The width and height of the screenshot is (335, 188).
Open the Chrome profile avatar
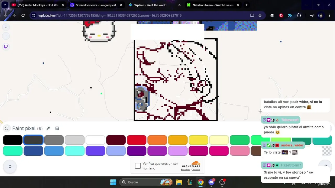tap(320, 15)
